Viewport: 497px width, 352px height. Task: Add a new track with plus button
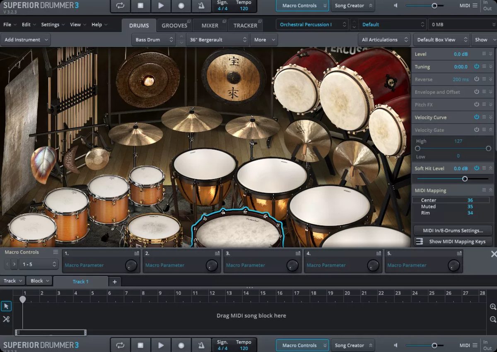tap(115, 282)
